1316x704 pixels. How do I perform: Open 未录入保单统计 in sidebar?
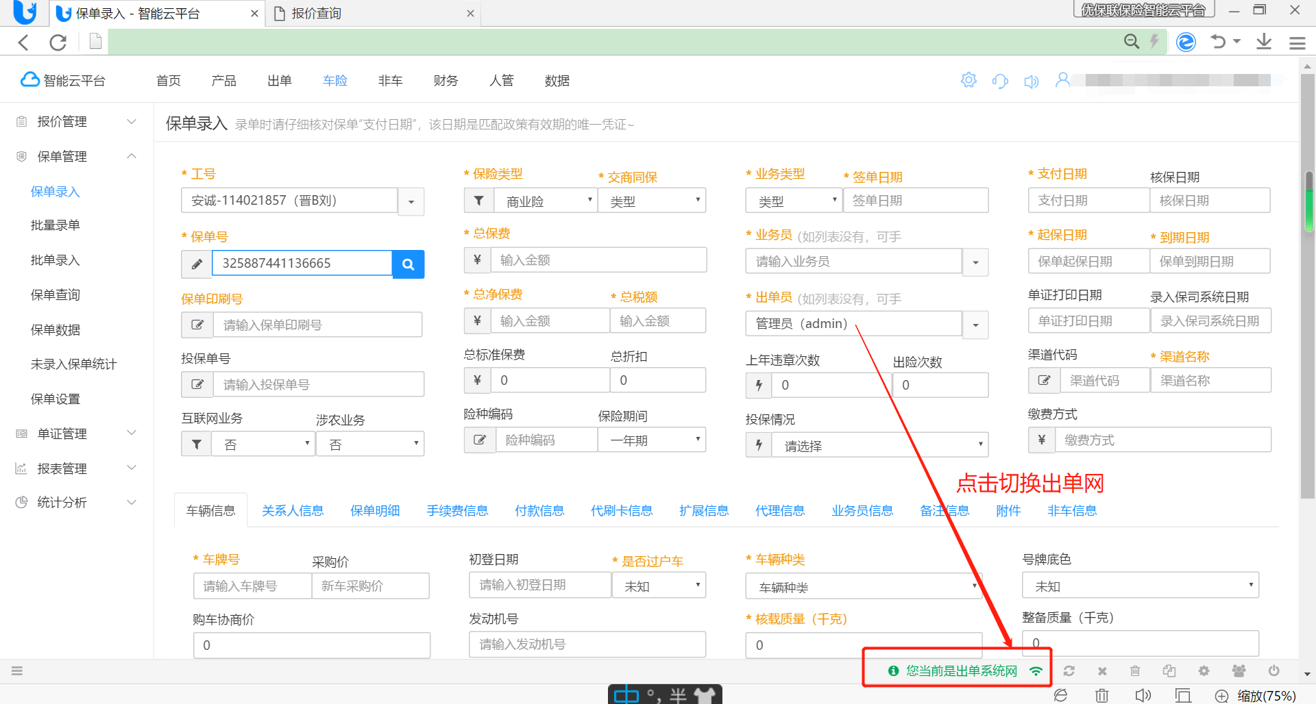[73, 364]
